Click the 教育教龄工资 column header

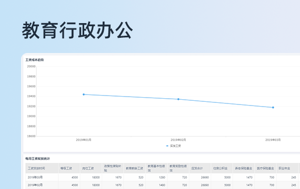(135, 168)
